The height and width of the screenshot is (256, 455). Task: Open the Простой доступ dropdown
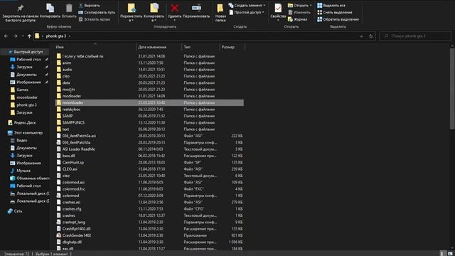[x=247, y=13]
